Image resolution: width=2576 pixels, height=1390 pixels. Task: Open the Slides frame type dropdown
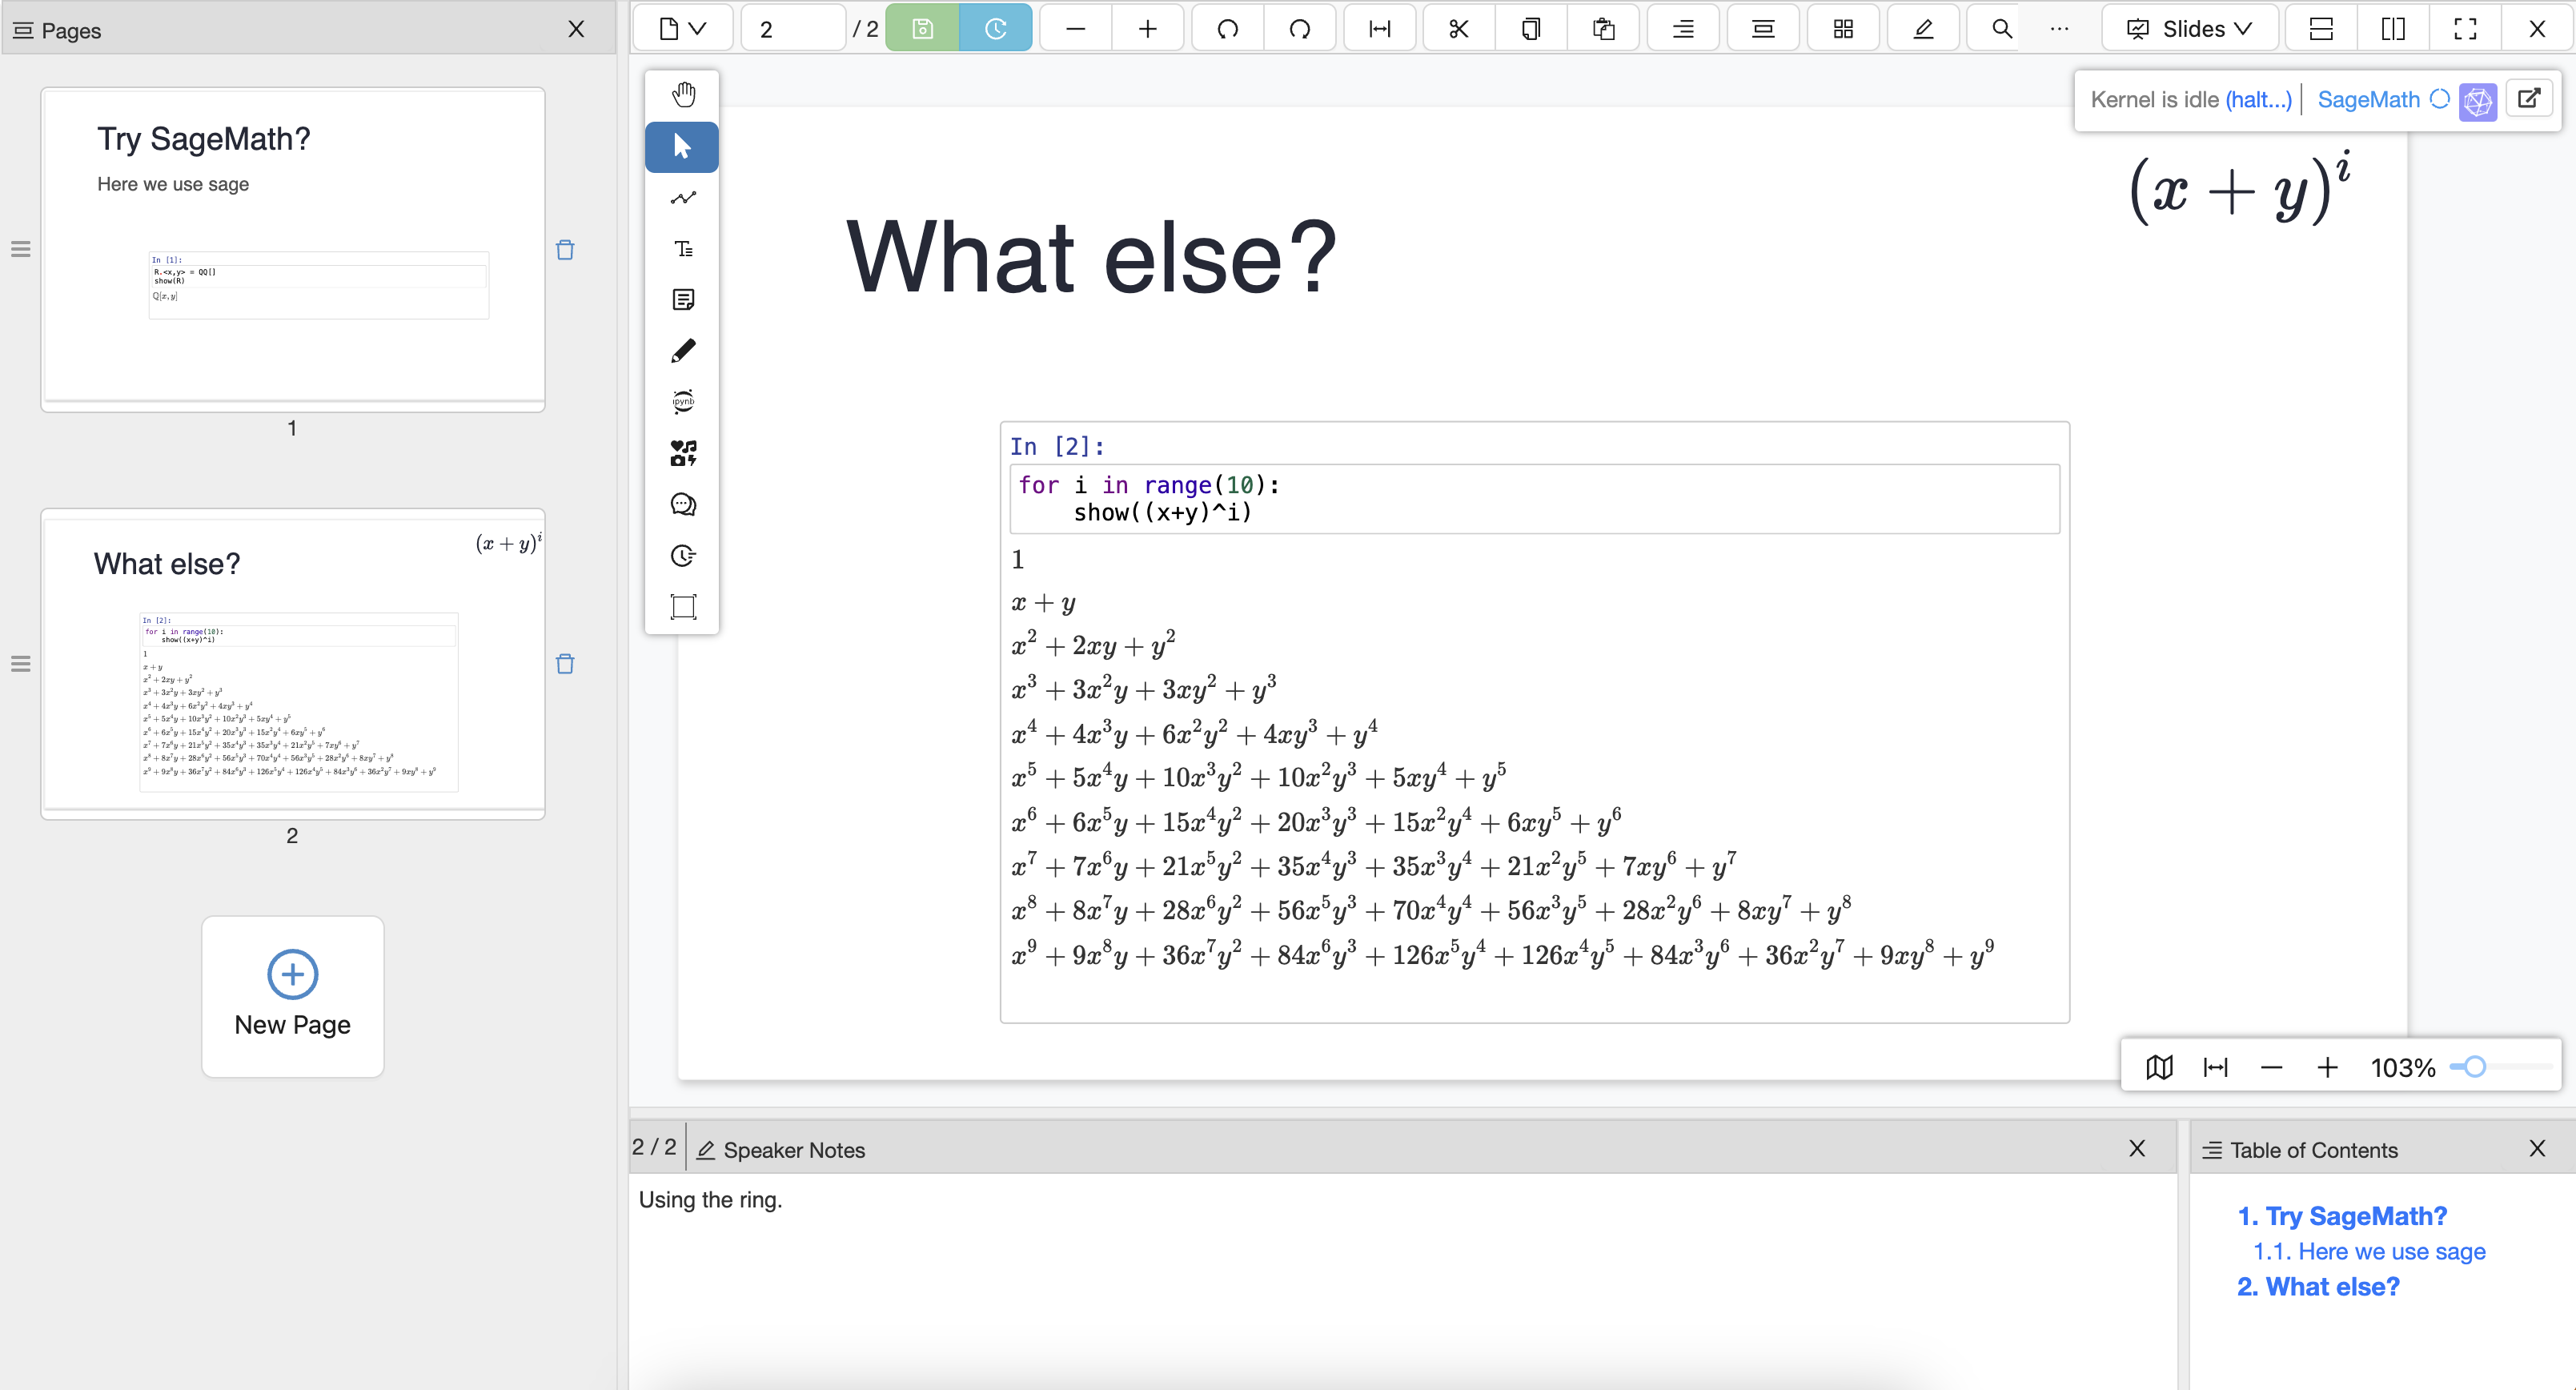click(2190, 29)
